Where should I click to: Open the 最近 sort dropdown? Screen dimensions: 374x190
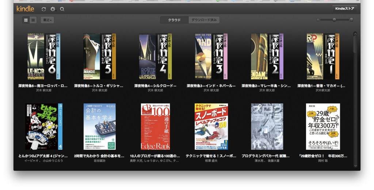pyautogui.click(x=47, y=20)
